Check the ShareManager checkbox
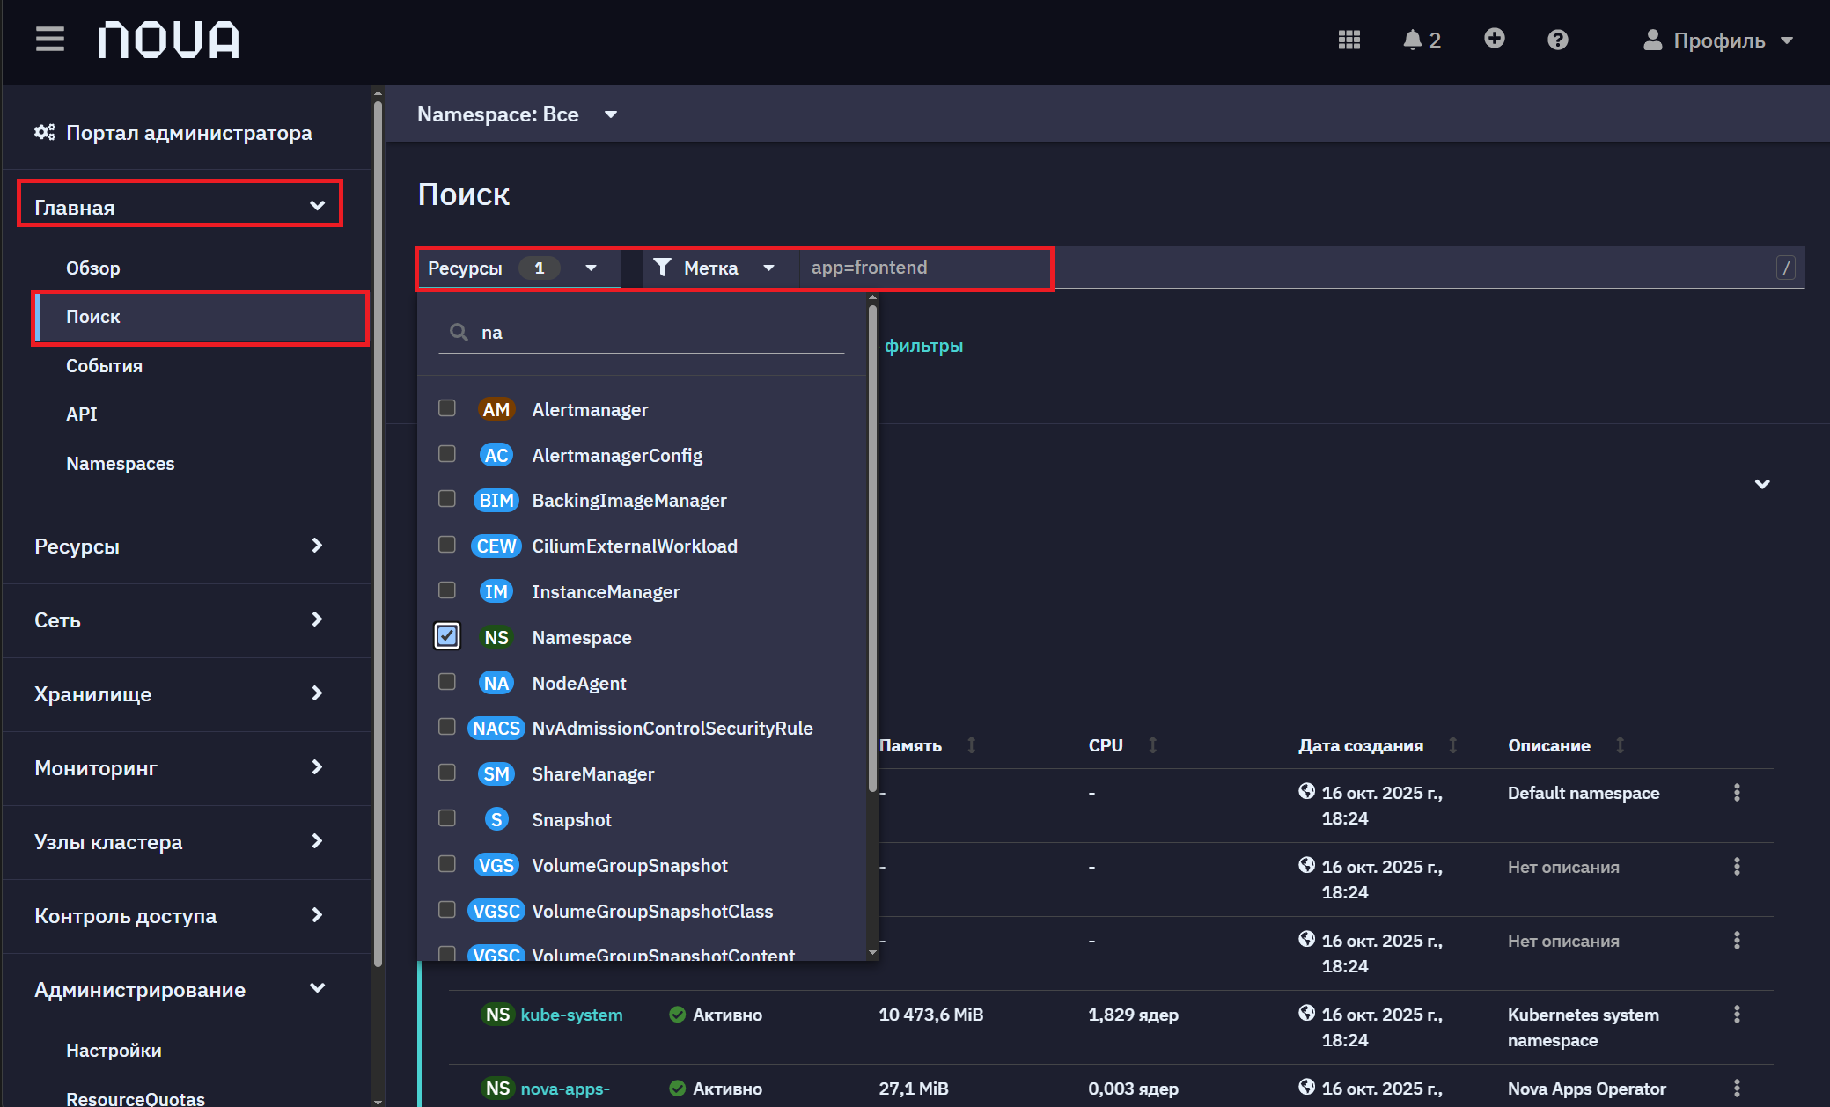The image size is (1830, 1107). pyautogui.click(x=447, y=773)
